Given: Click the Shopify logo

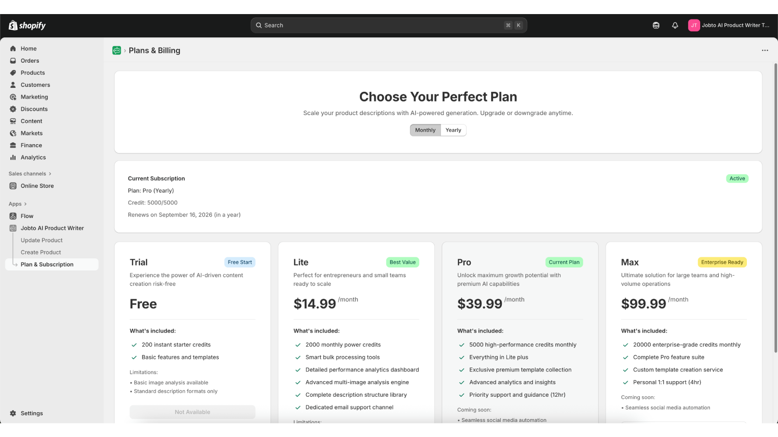Looking at the screenshot, I should click(x=27, y=25).
